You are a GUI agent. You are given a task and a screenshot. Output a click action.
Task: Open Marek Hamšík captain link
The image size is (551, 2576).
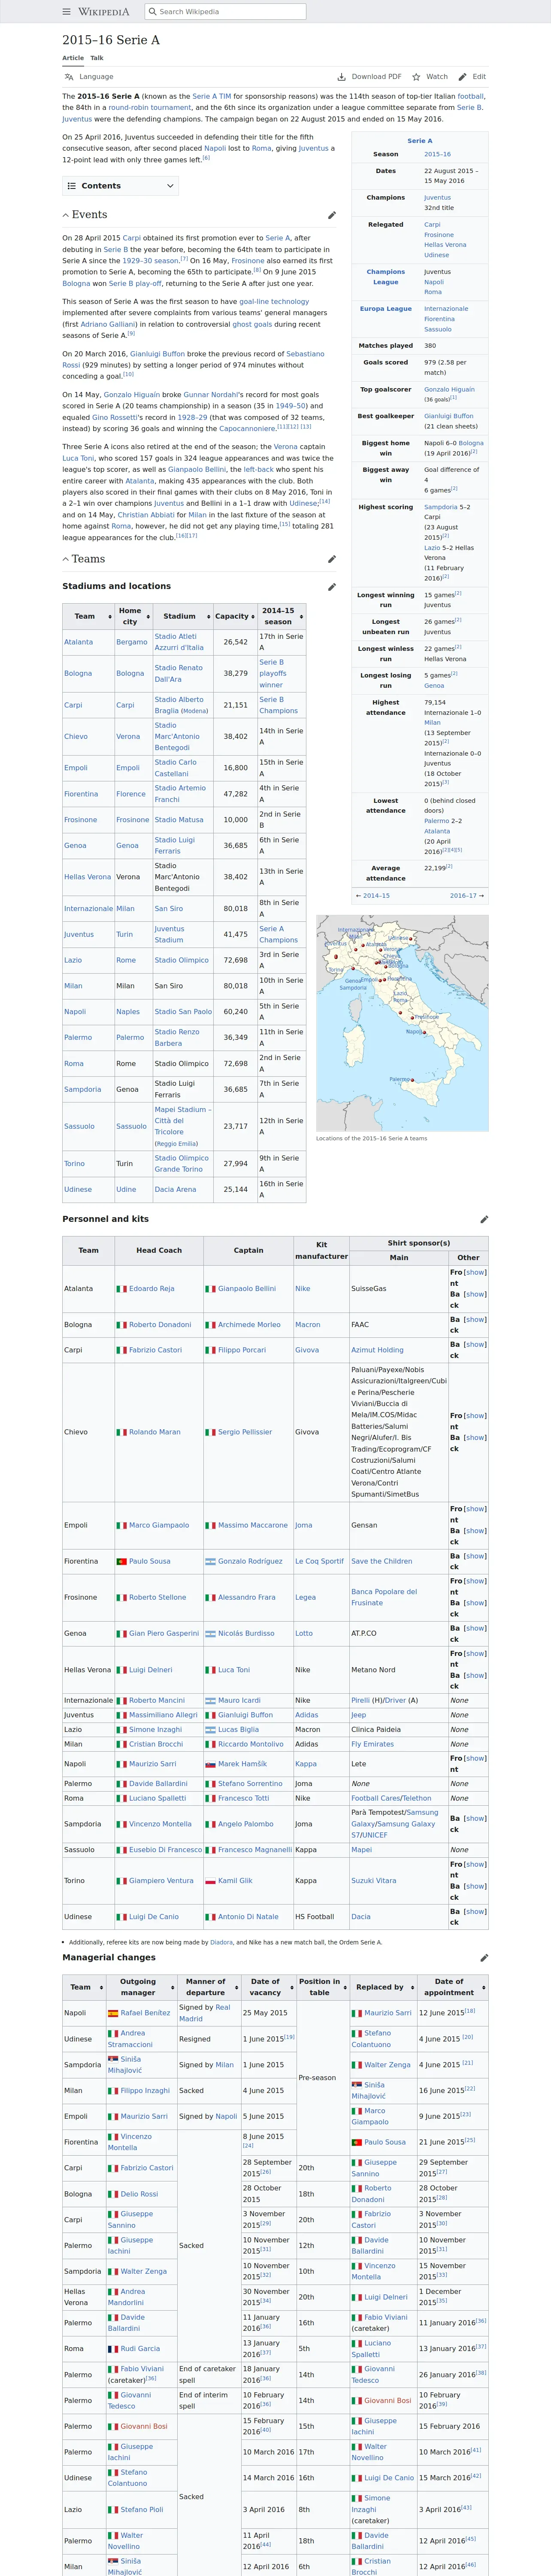pos(243,1764)
